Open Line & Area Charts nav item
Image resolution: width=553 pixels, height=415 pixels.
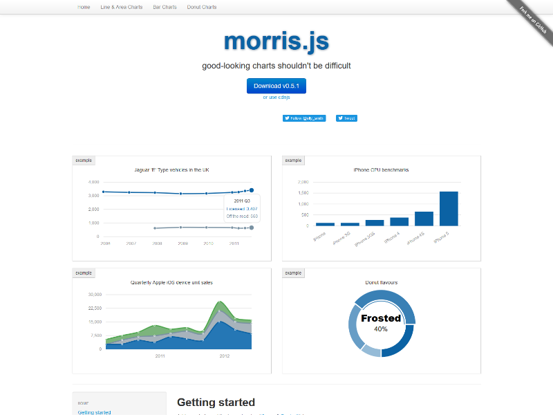(122, 7)
